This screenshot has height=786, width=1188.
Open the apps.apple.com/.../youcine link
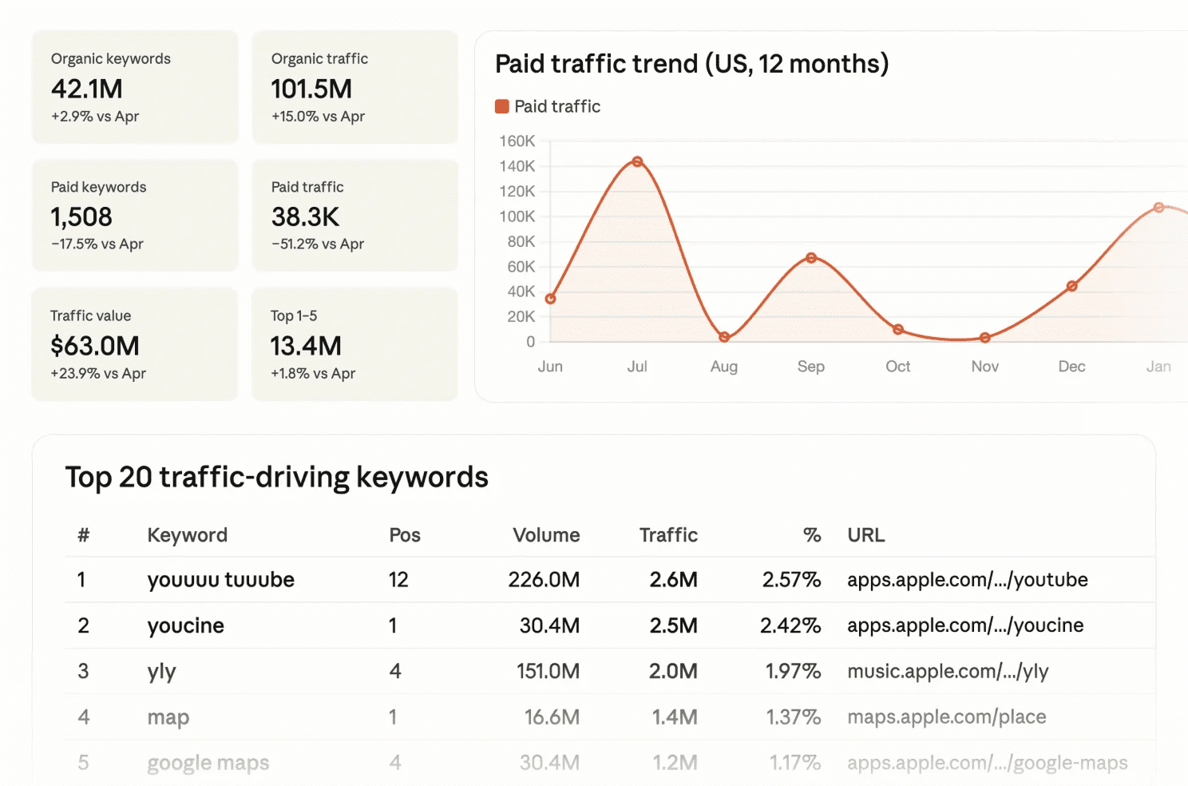(965, 625)
